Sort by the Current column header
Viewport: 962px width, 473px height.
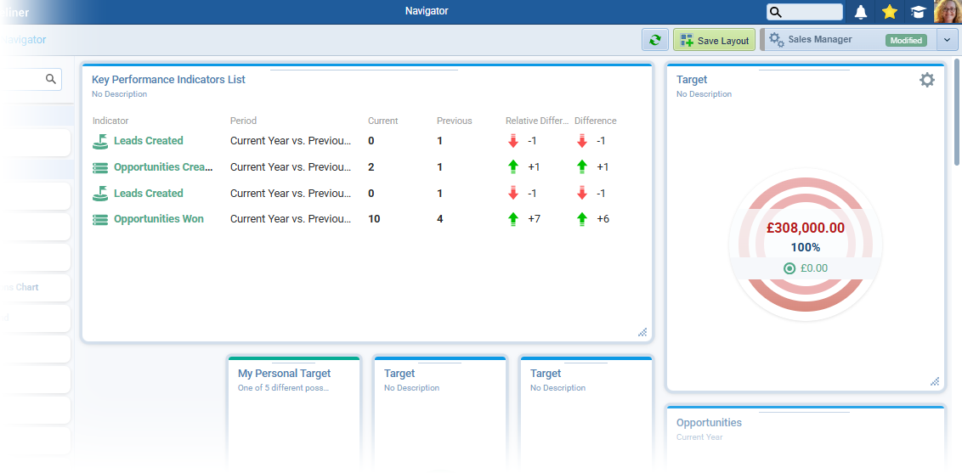(x=382, y=121)
